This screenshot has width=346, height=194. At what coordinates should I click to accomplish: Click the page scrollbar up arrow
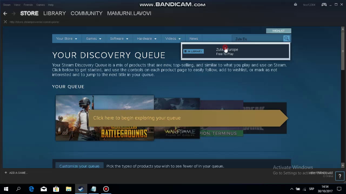343,29
